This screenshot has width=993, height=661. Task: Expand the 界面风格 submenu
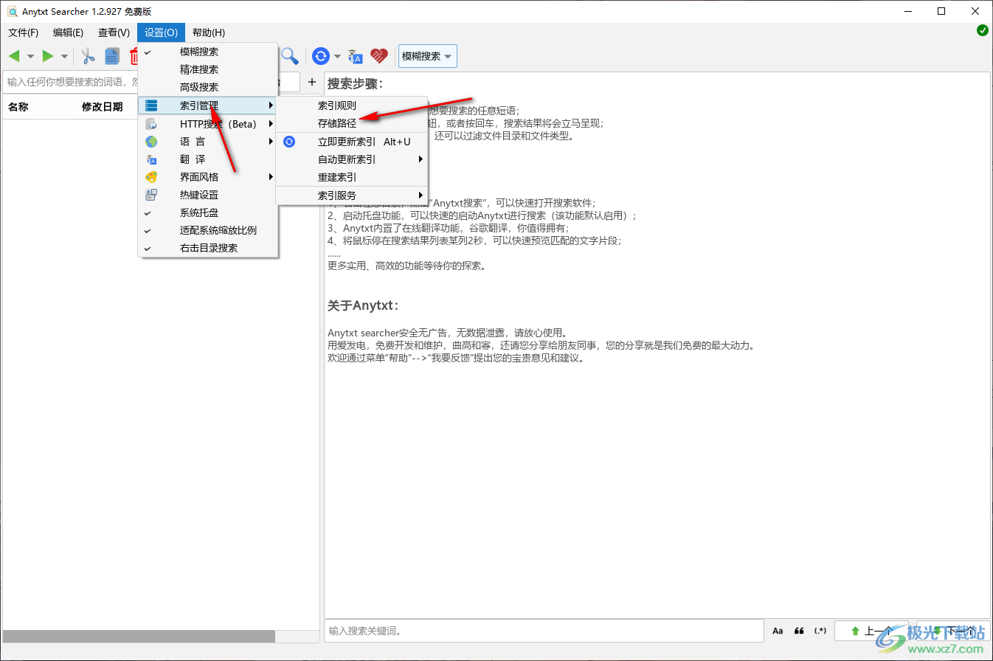coord(208,177)
